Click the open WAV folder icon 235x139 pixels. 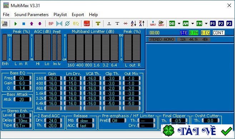pyautogui.click(x=161, y=24)
